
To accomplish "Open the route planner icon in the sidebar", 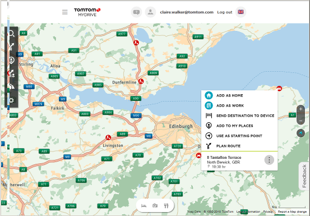I will (11, 47).
